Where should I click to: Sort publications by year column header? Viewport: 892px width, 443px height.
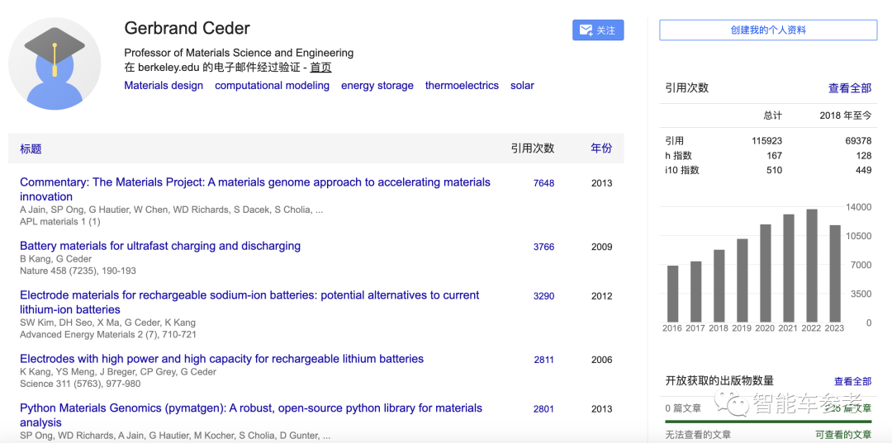[601, 148]
